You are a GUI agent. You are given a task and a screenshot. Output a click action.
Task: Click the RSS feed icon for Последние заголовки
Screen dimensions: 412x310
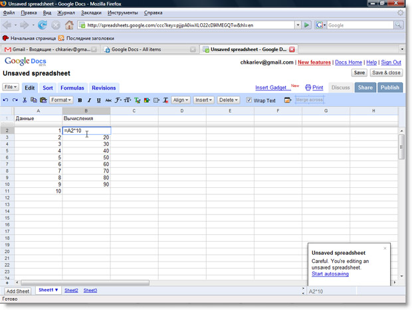coord(61,39)
